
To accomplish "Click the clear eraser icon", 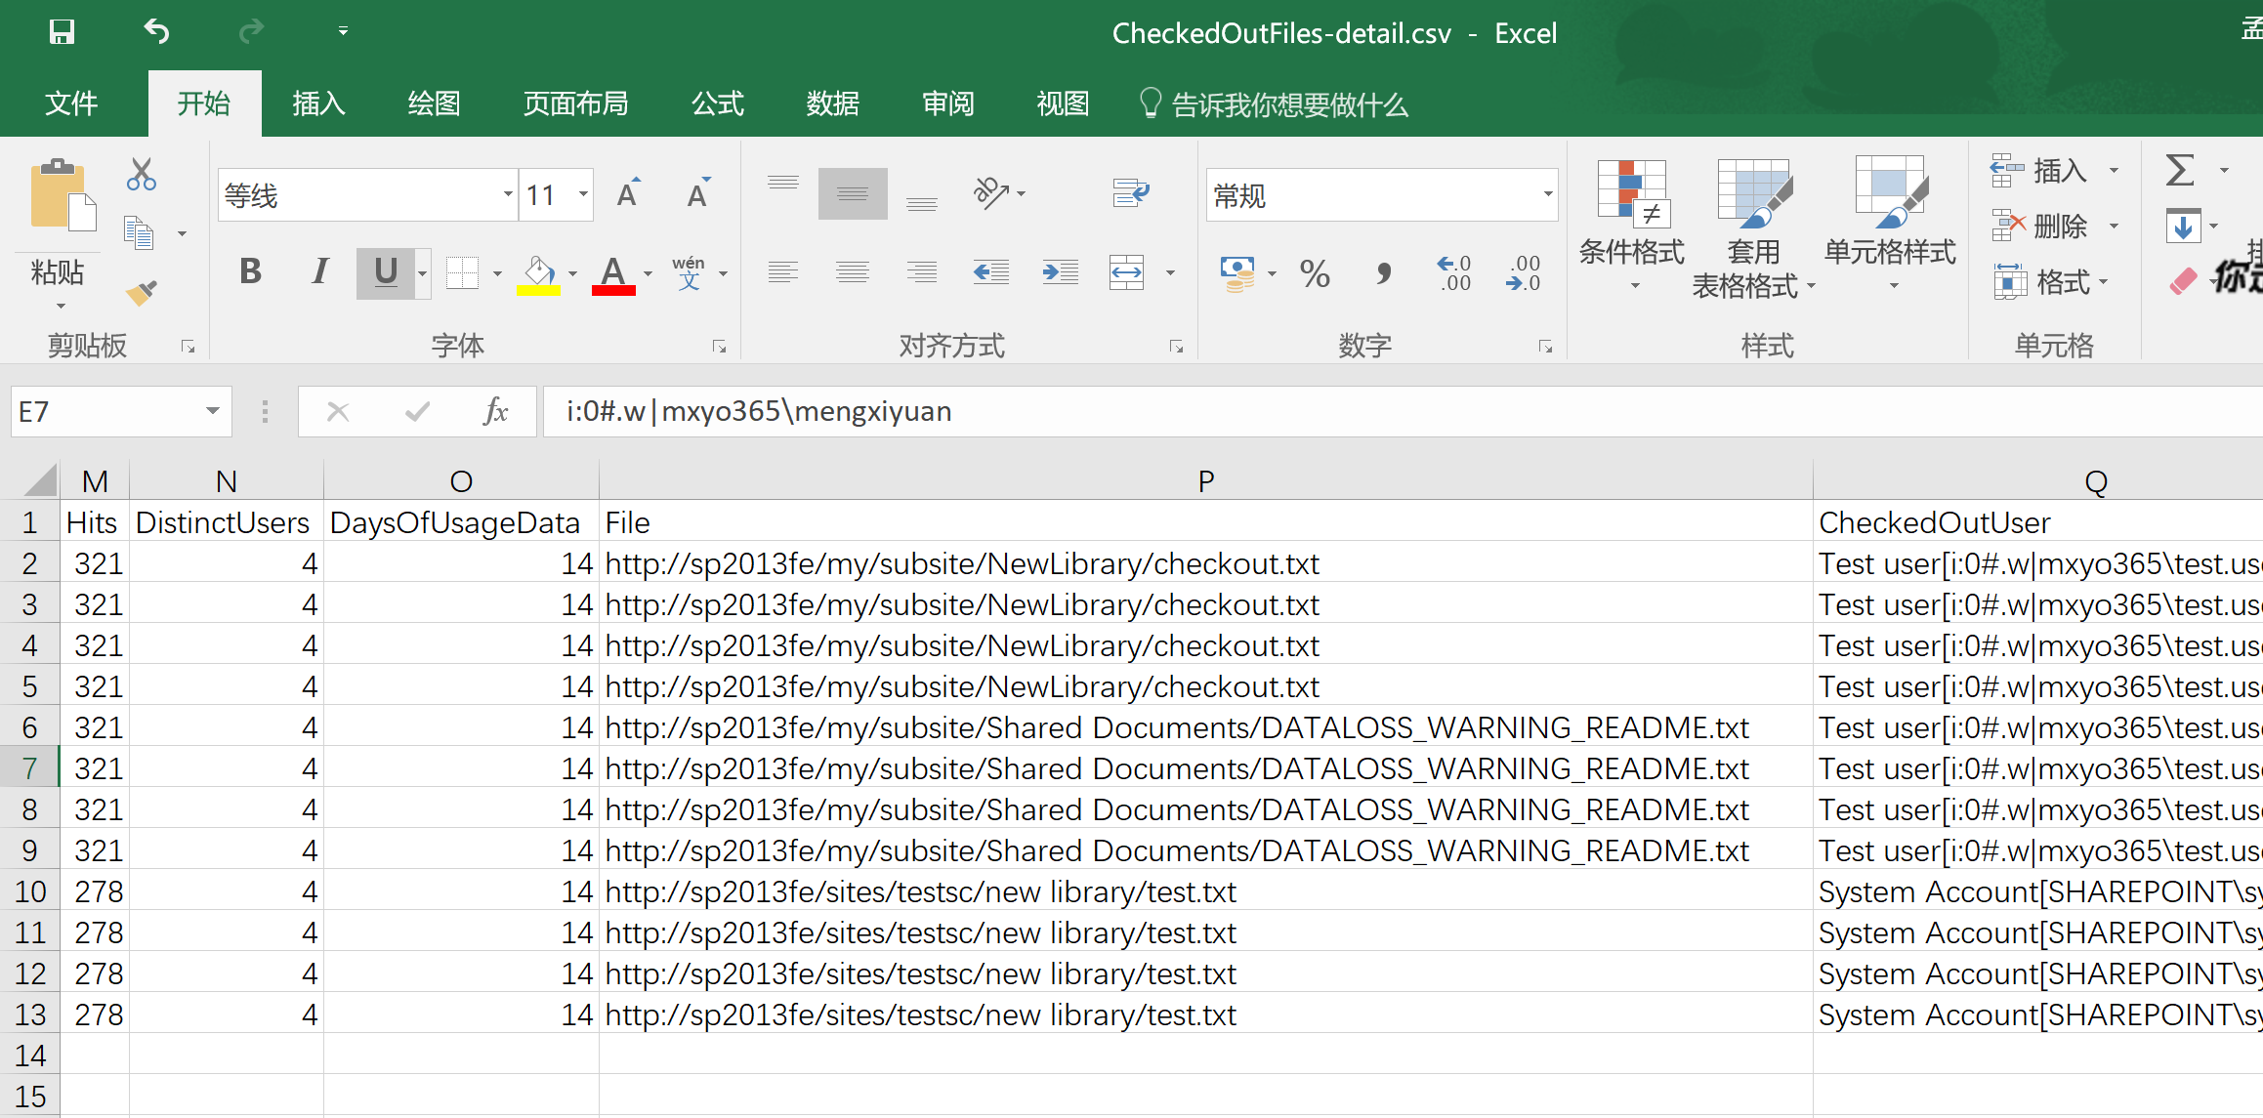I will coord(2182,281).
